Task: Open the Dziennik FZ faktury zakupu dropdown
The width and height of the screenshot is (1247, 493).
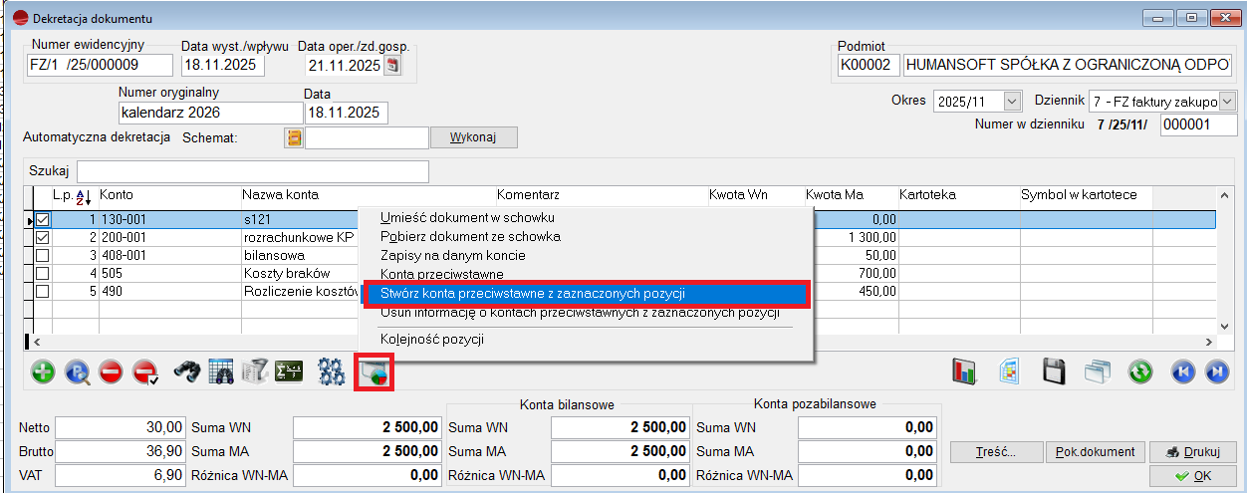Action: pos(1227,102)
